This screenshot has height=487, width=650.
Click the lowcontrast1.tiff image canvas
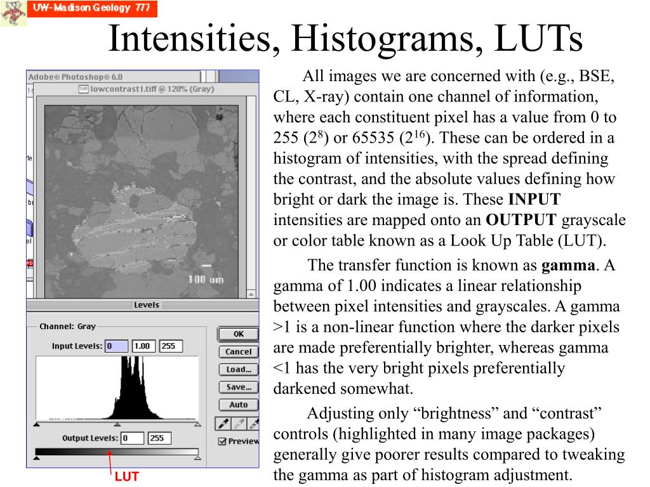(142, 201)
